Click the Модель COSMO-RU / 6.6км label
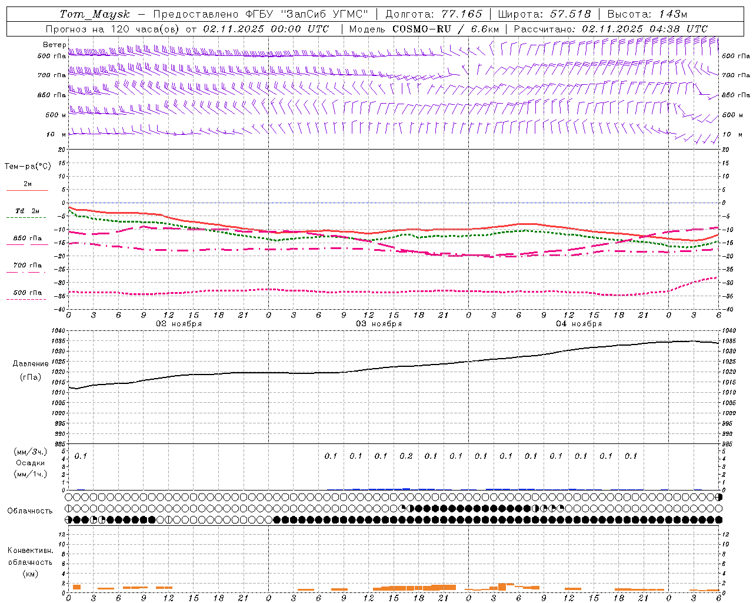The width and height of the screenshot is (753, 603). (x=424, y=29)
